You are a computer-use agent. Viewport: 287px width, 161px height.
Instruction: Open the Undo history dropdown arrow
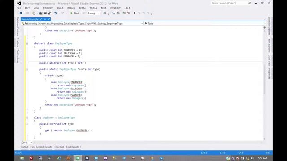[x=59, y=13]
